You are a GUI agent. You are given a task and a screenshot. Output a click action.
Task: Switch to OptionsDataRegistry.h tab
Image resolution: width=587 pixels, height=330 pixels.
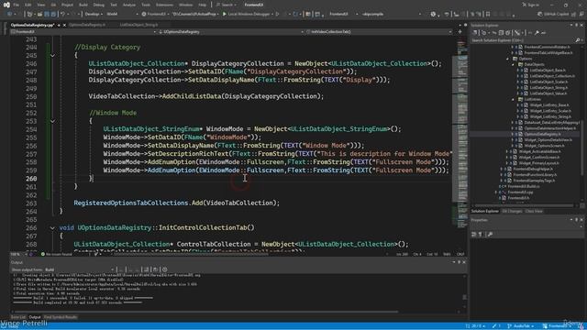87,25
